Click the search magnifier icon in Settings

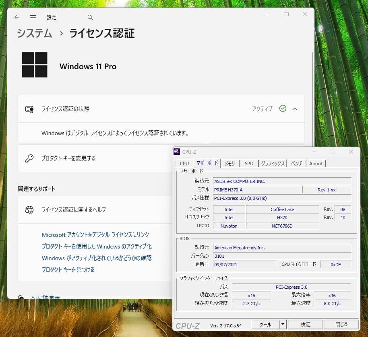90,17
